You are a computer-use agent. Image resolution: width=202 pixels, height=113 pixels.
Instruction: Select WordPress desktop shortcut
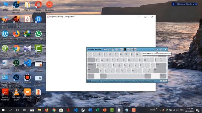click(5, 35)
